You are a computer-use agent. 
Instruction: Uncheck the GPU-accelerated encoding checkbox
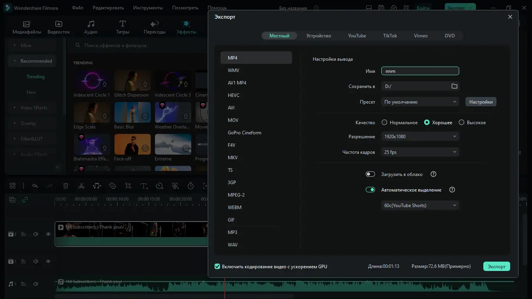[x=217, y=267]
